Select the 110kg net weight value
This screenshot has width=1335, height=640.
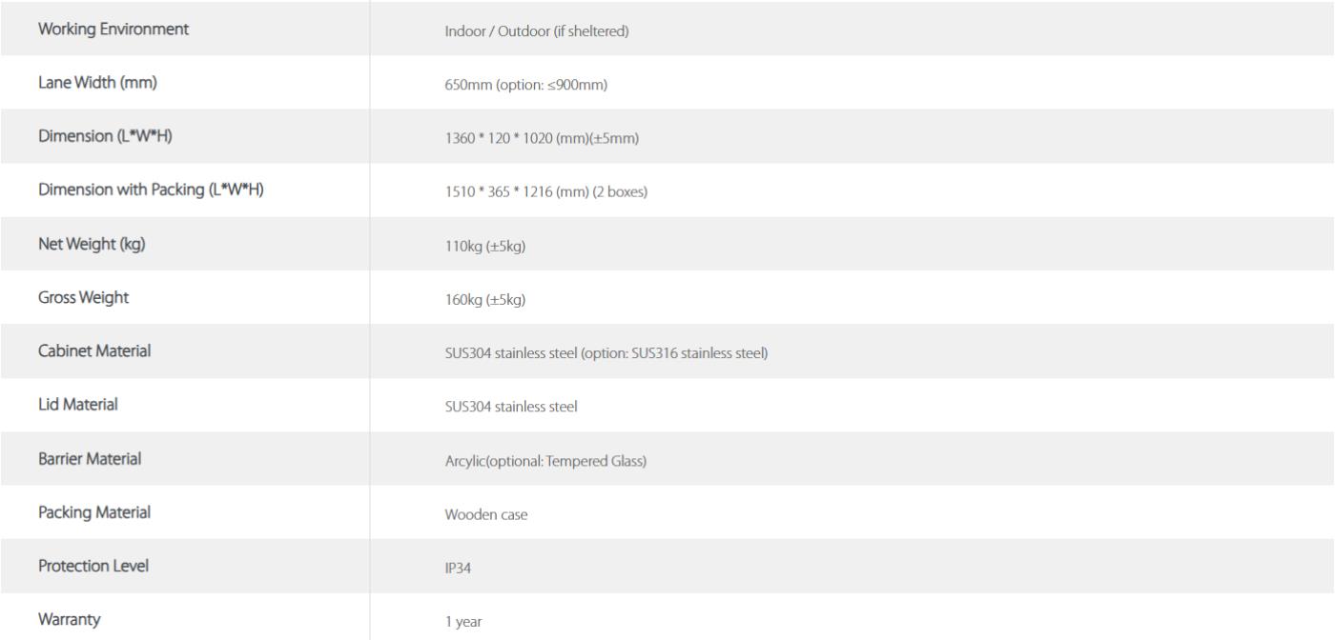[485, 247]
